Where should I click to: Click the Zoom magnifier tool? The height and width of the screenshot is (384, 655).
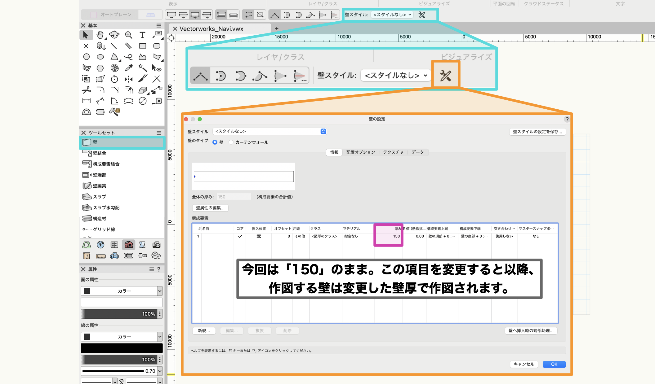[x=128, y=35]
